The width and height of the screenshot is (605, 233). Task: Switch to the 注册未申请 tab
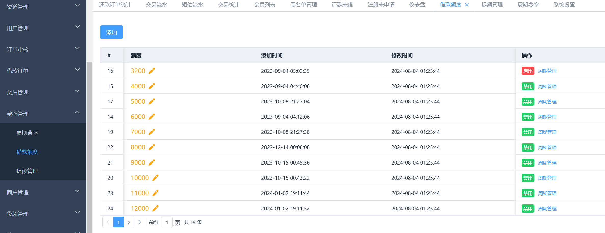pyautogui.click(x=381, y=5)
